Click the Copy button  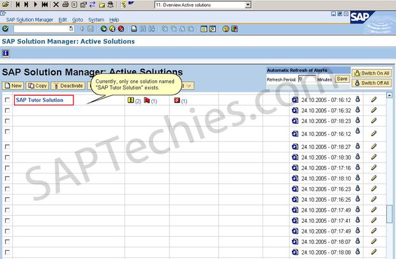38,85
